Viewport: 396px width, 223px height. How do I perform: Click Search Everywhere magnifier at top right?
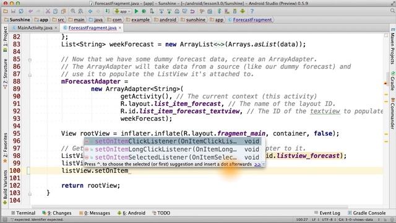tap(393, 11)
